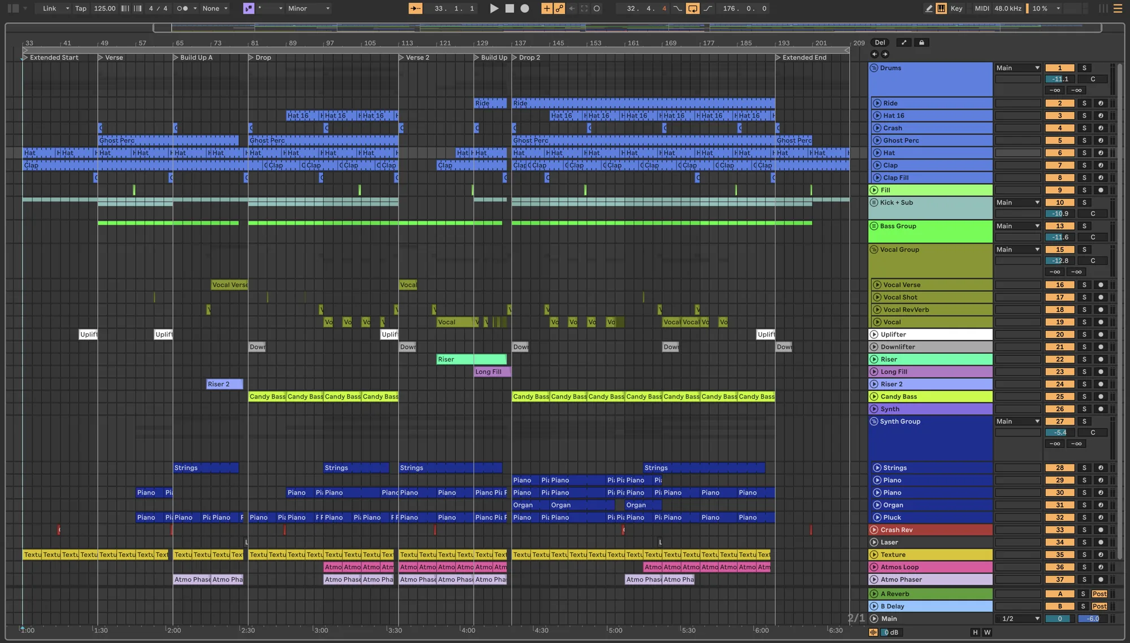Viewport: 1130px width, 643px height.
Task: Arm the Vocal Verse track
Action: click(1101, 285)
